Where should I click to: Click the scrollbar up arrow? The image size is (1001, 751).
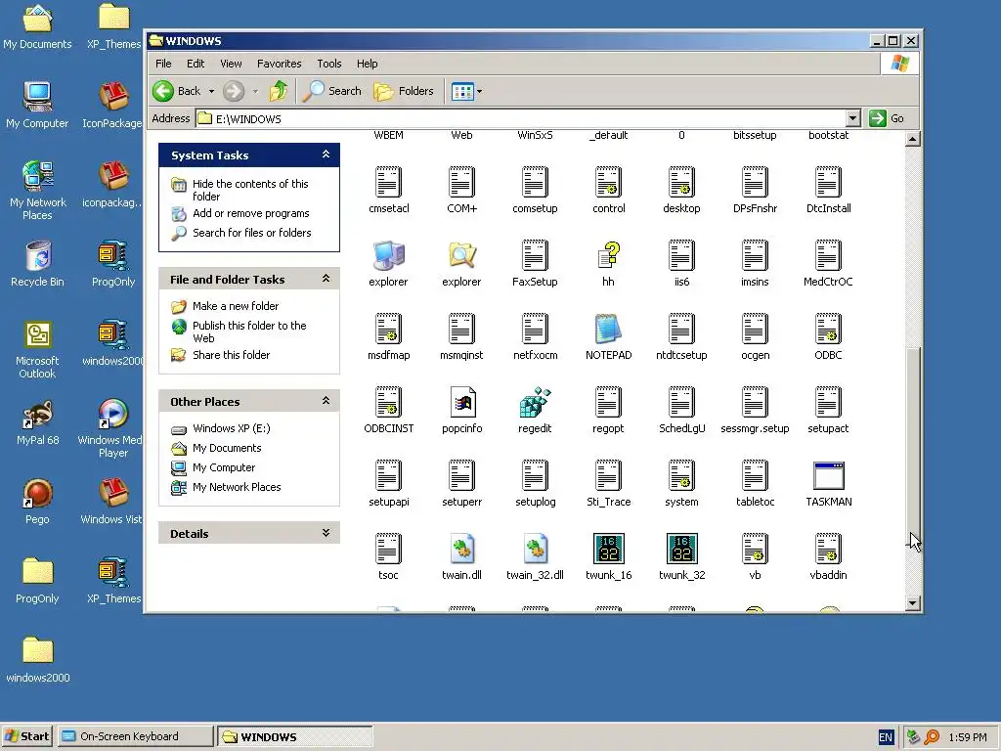coord(913,139)
